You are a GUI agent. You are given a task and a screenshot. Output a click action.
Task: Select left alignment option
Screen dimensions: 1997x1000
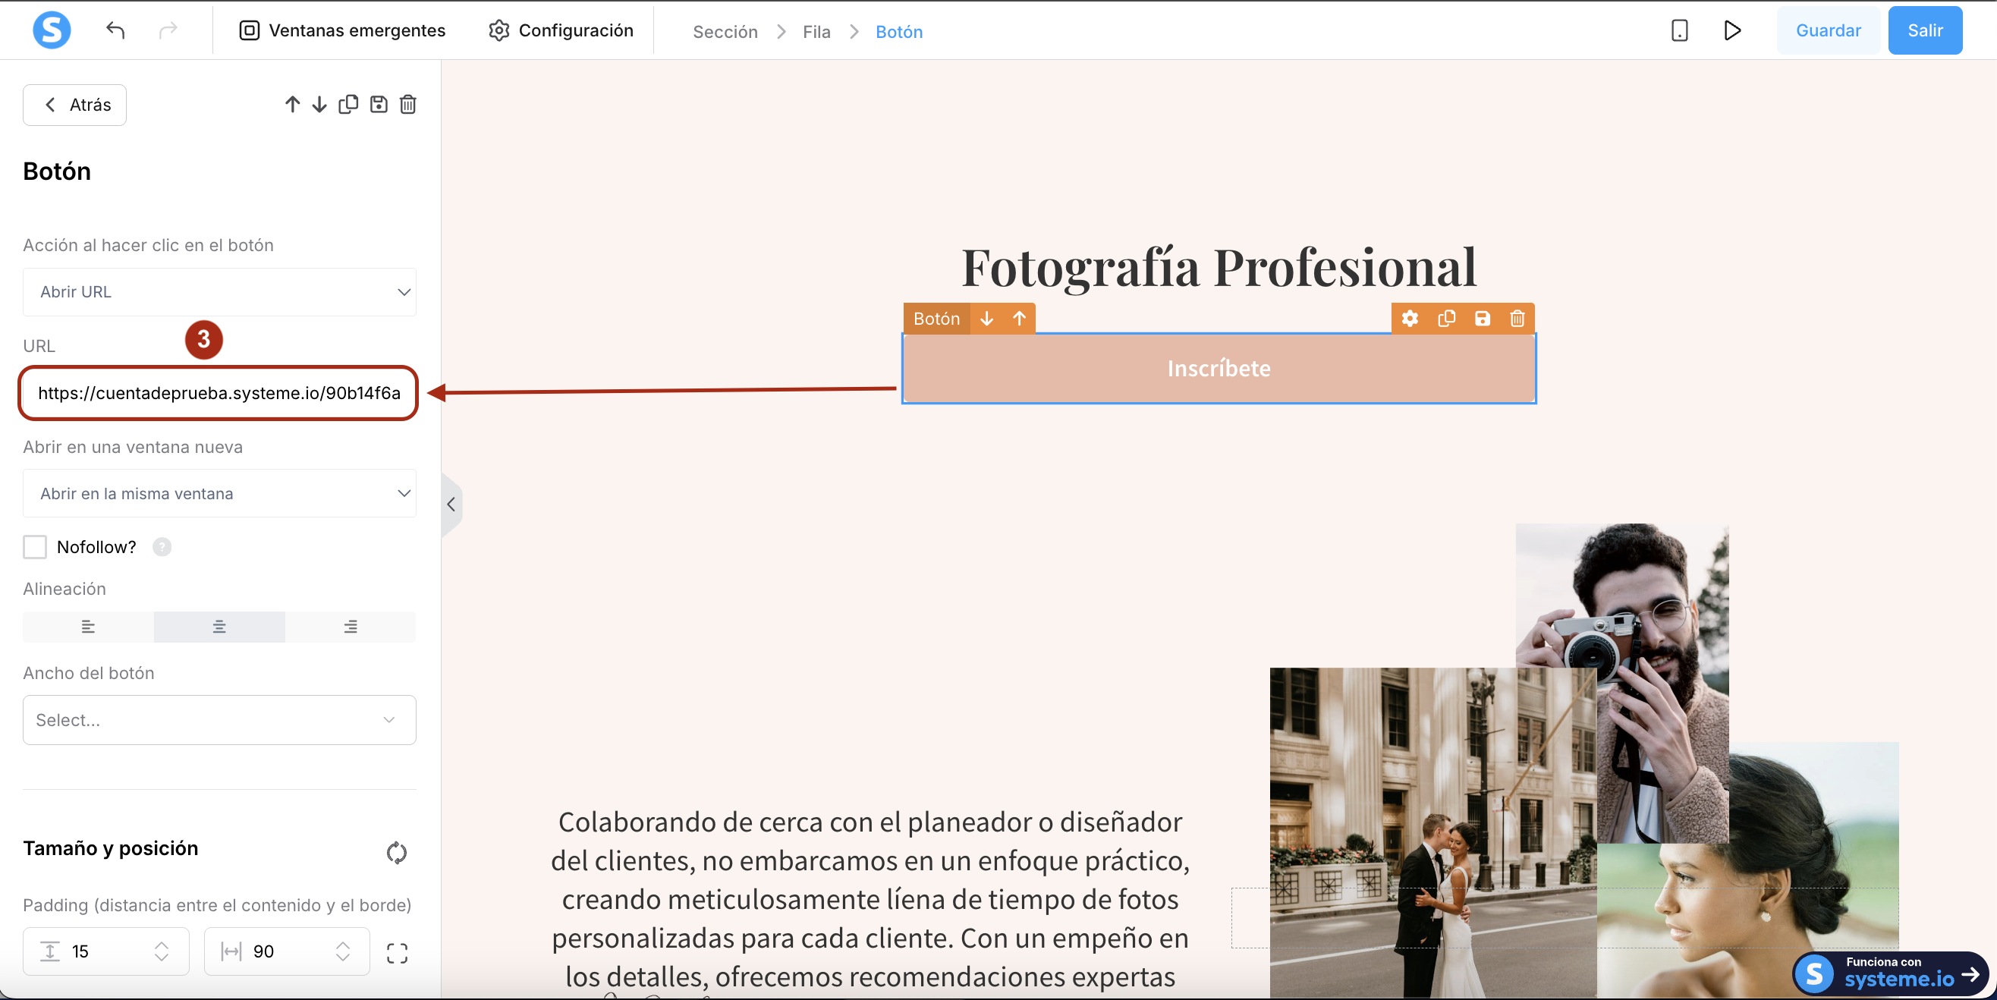pos(87,627)
